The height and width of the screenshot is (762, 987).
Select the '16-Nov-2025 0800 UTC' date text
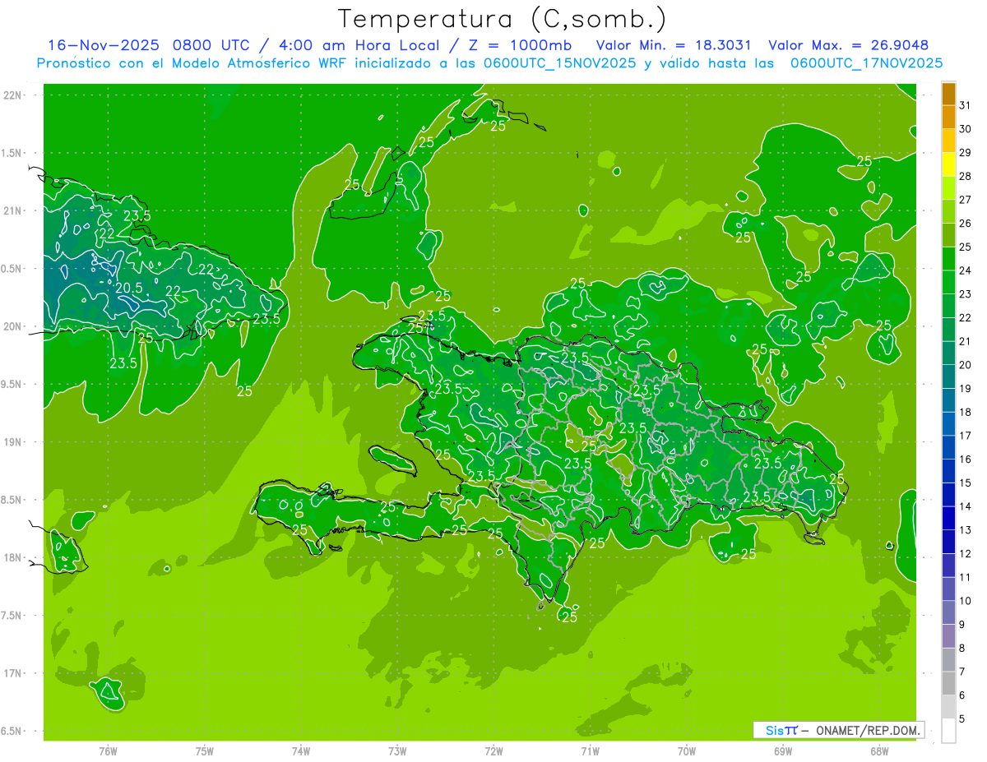click(x=146, y=45)
